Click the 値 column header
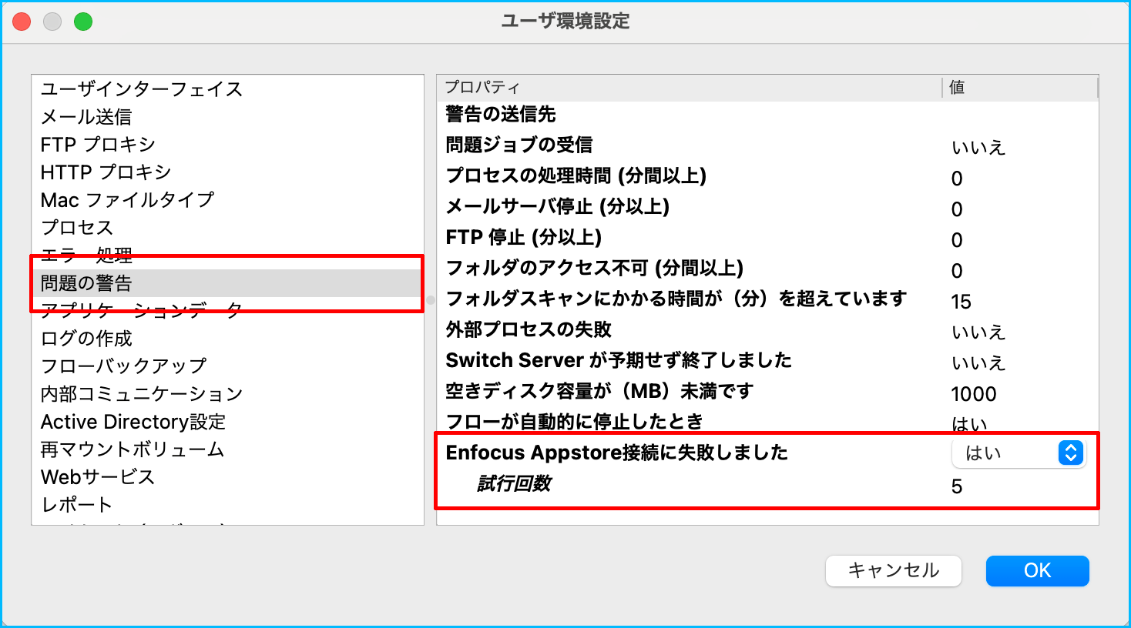 [x=1020, y=88]
